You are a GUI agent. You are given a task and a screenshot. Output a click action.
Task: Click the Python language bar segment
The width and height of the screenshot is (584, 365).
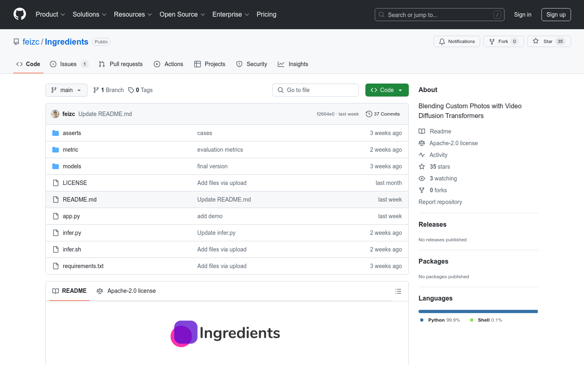(478, 311)
